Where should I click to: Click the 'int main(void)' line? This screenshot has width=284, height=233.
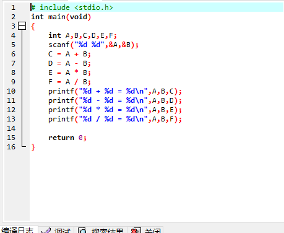coord(61,17)
